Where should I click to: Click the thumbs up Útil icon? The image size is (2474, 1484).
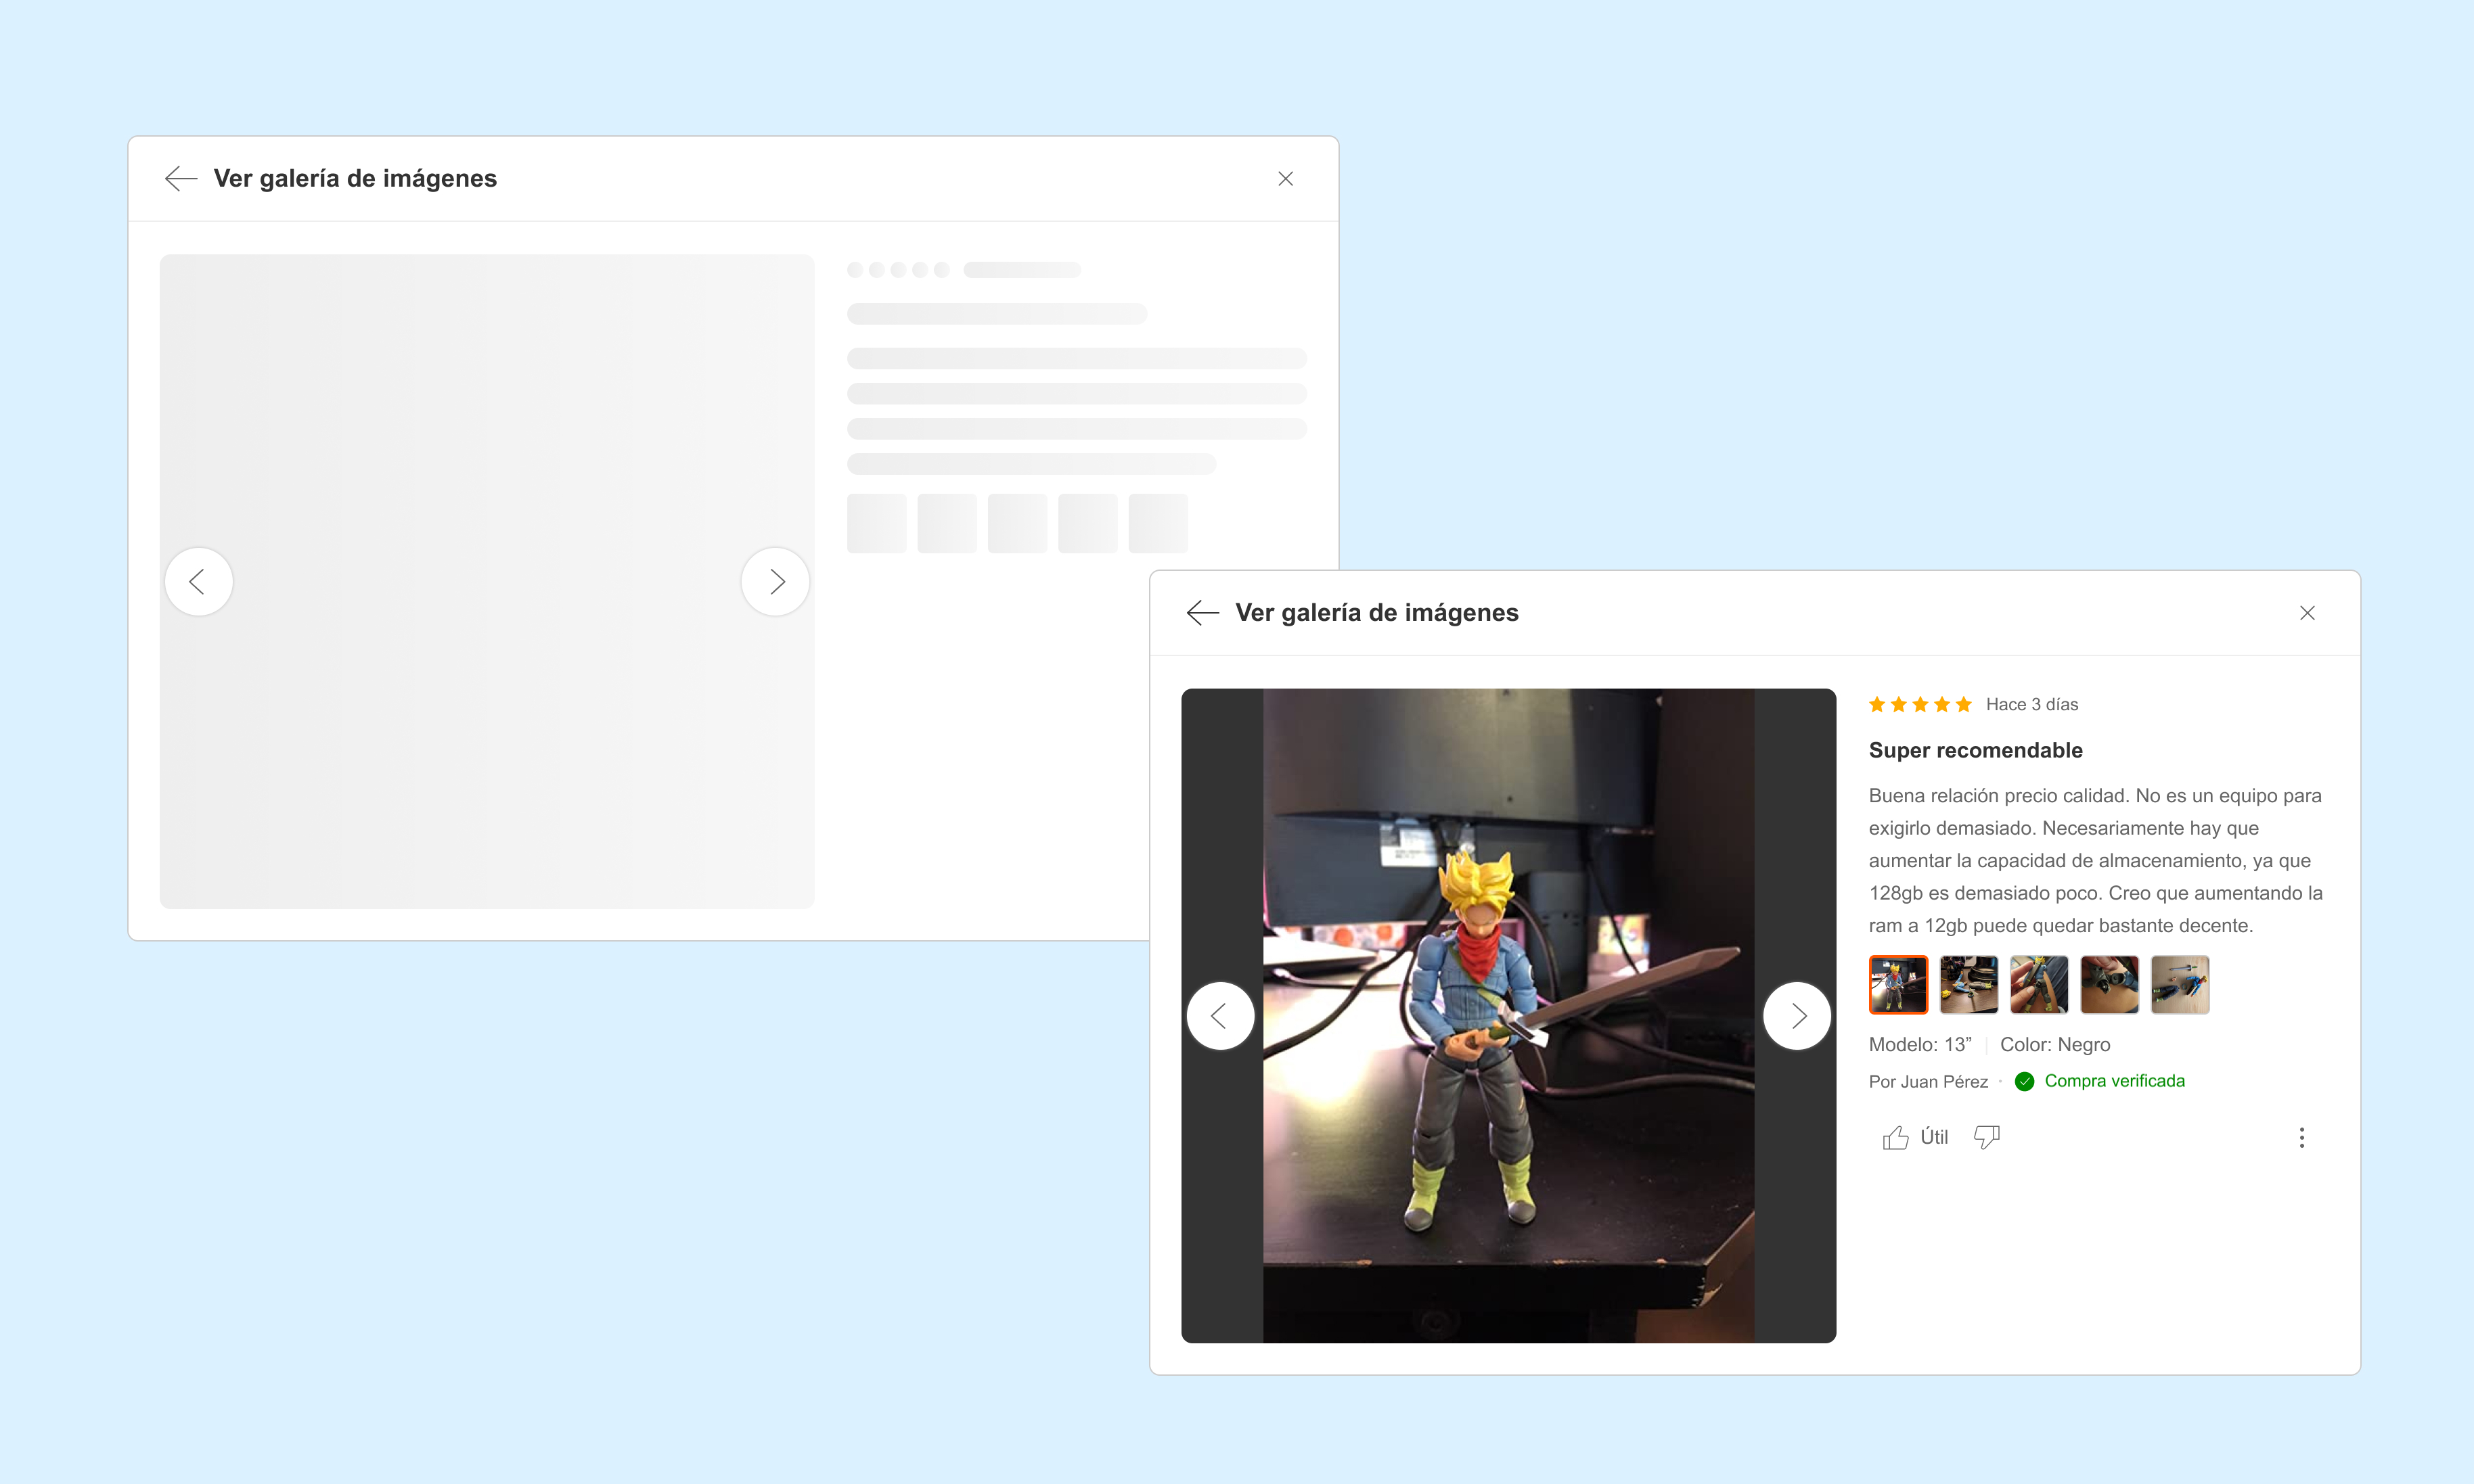click(x=1894, y=1137)
